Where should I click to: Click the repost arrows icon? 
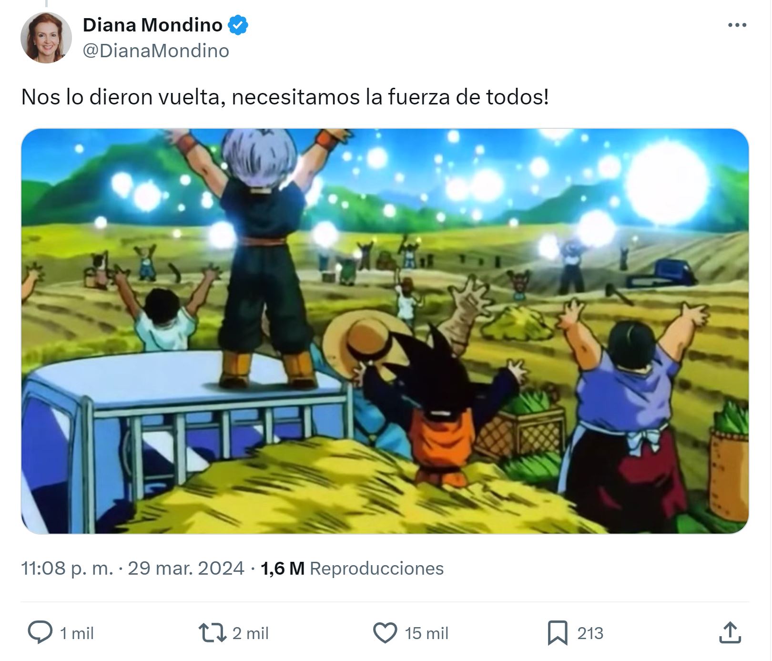(x=213, y=633)
